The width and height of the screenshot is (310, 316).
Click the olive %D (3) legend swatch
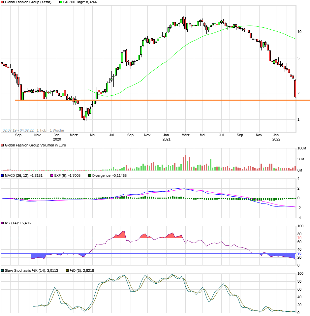[x=68, y=271]
